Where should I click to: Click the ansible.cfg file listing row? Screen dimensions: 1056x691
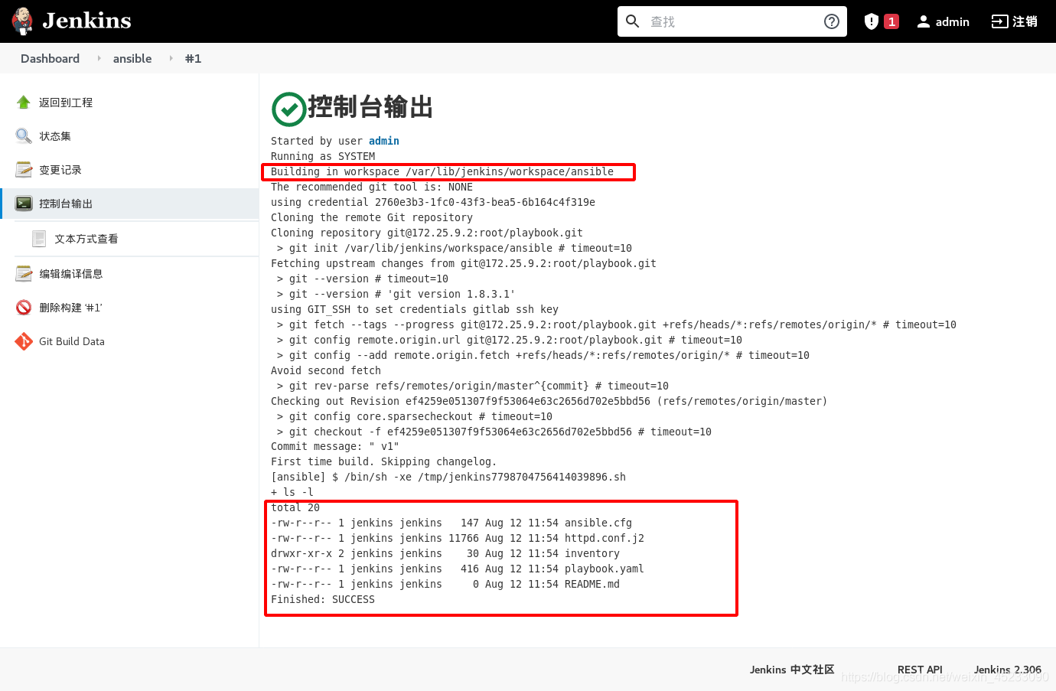click(451, 523)
